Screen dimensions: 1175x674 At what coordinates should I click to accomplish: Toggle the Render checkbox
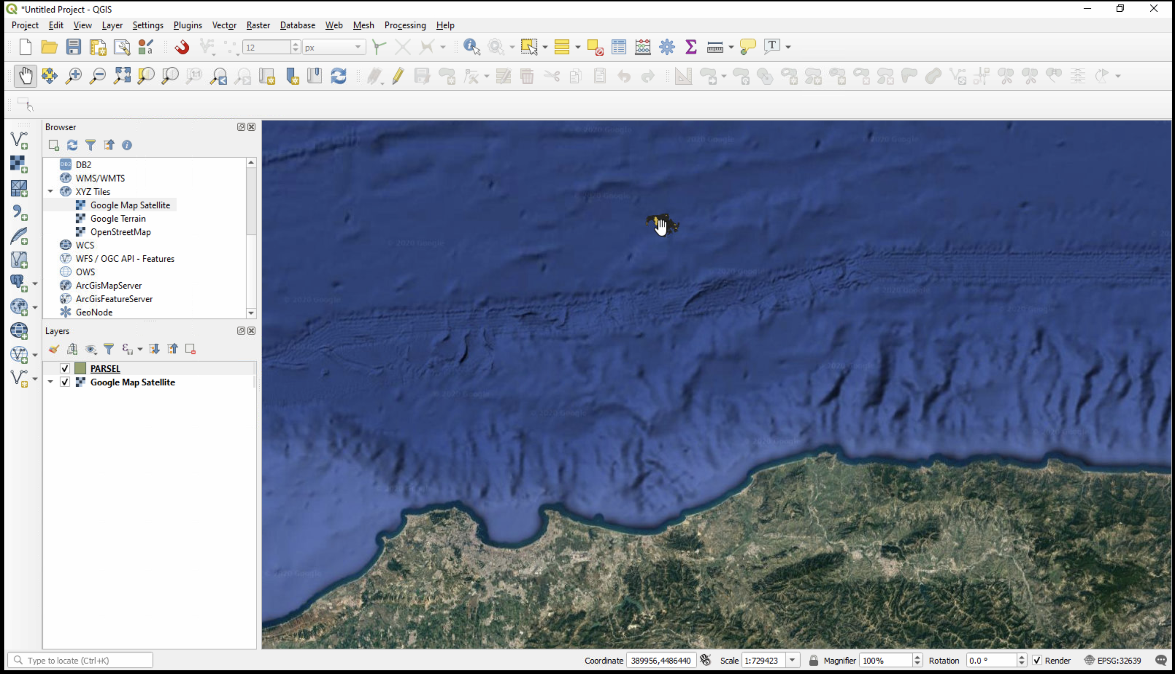[x=1037, y=660]
